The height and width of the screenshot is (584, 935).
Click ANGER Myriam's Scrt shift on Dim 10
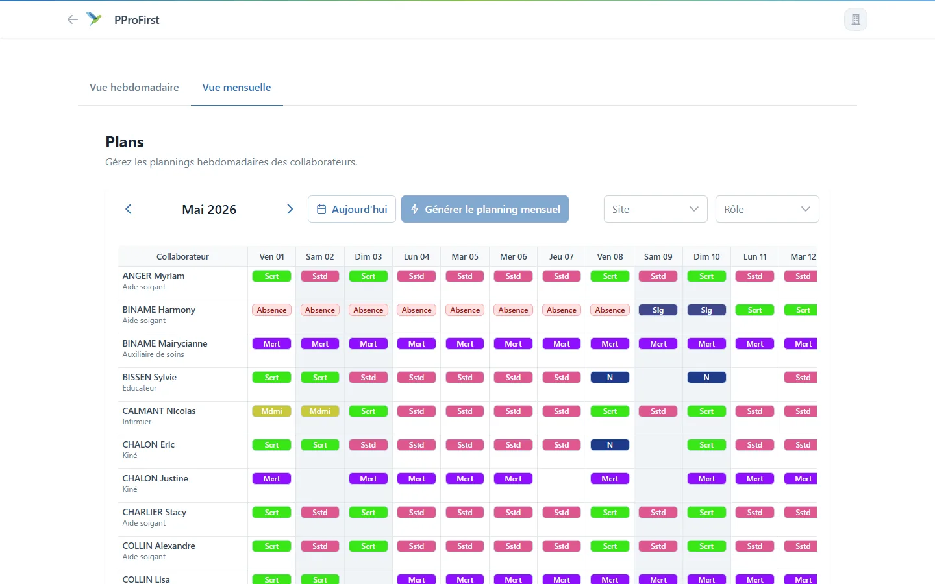706,276
